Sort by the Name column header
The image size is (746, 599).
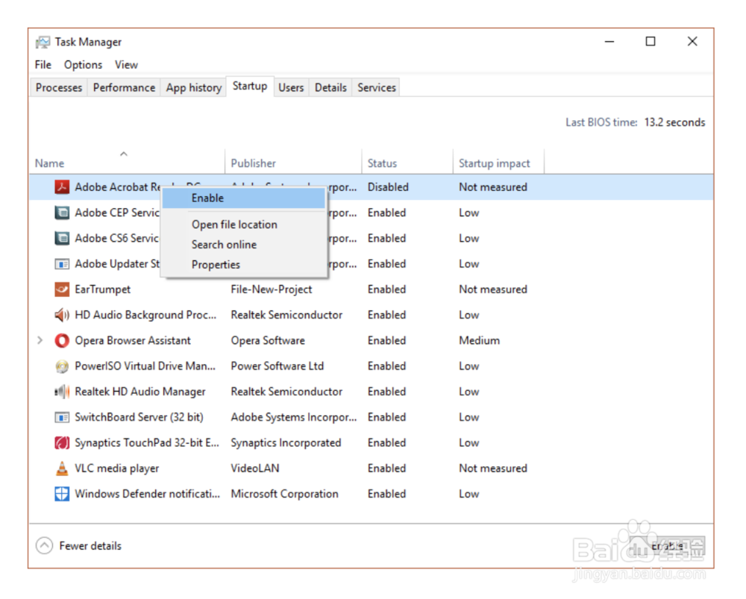point(127,163)
